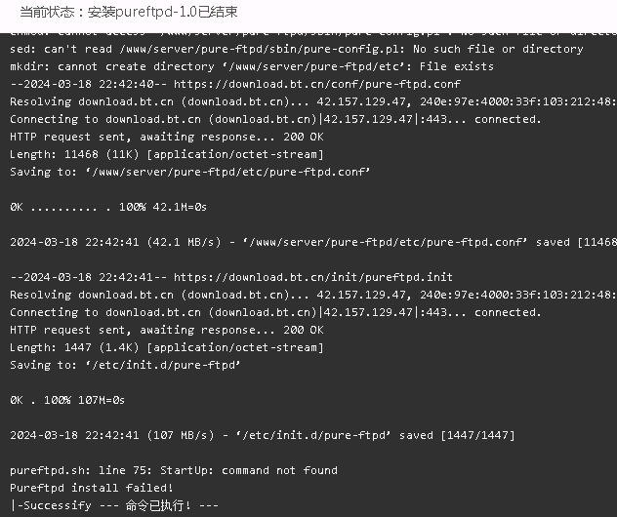Click the first 'HTTP request sent' 200 OK line

(166, 137)
